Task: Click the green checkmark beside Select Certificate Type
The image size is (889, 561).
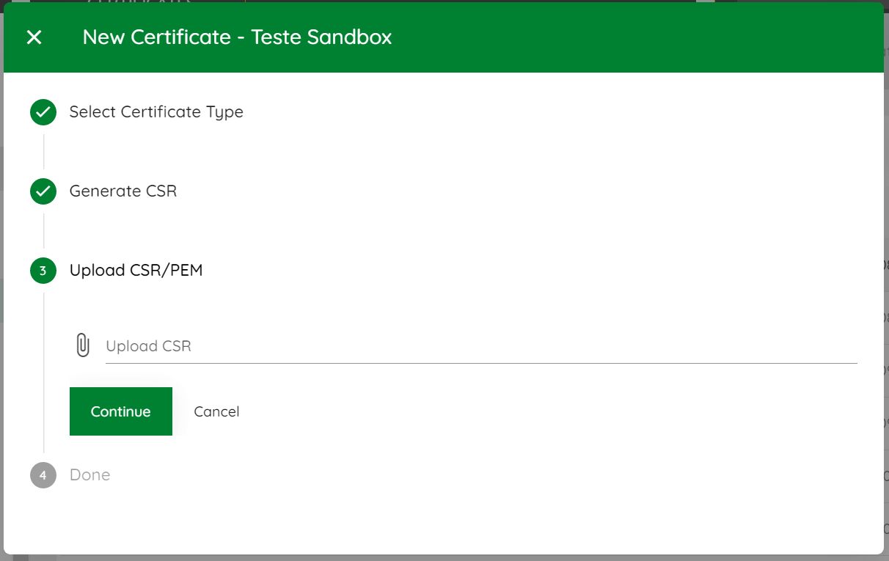Action: pyautogui.click(x=43, y=112)
